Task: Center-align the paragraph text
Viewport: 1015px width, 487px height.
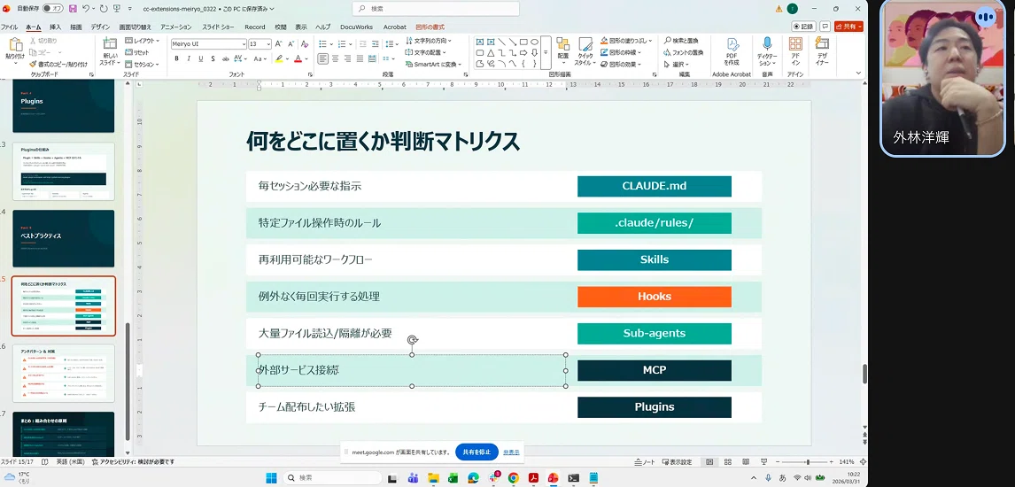Action: (x=336, y=58)
